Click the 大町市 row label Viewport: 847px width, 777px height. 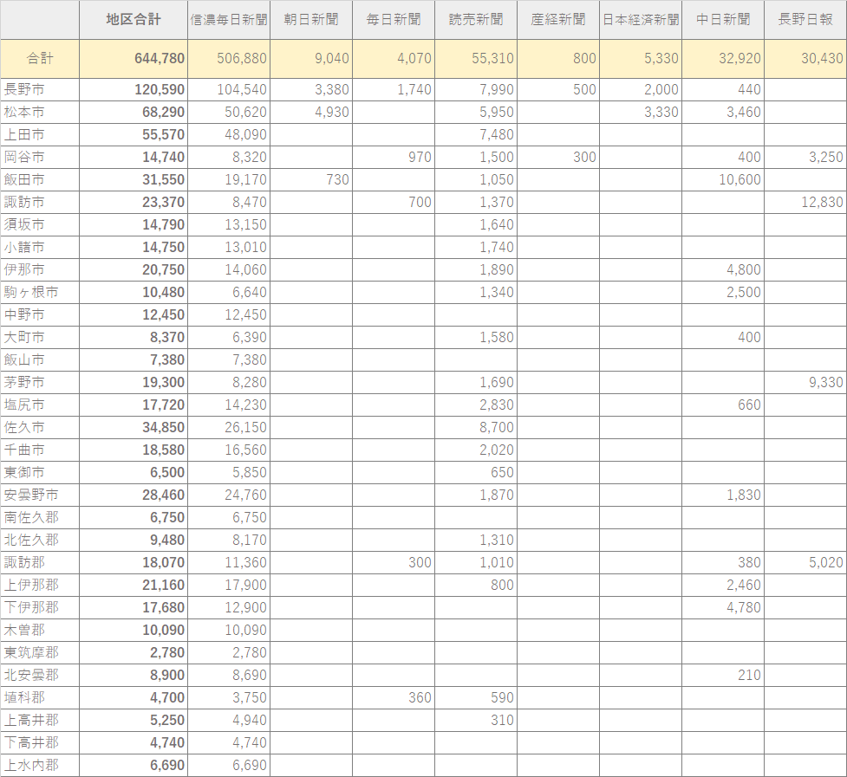pyautogui.click(x=40, y=337)
